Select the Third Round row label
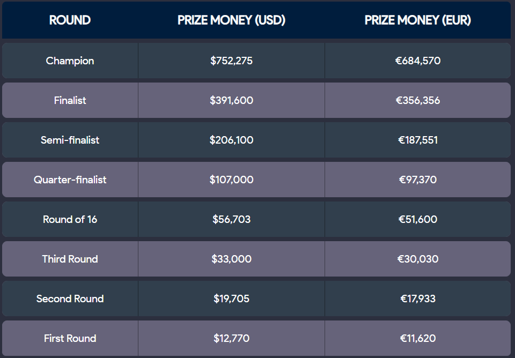The width and height of the screenshot is (515, 358). click(x=70, y=259)
